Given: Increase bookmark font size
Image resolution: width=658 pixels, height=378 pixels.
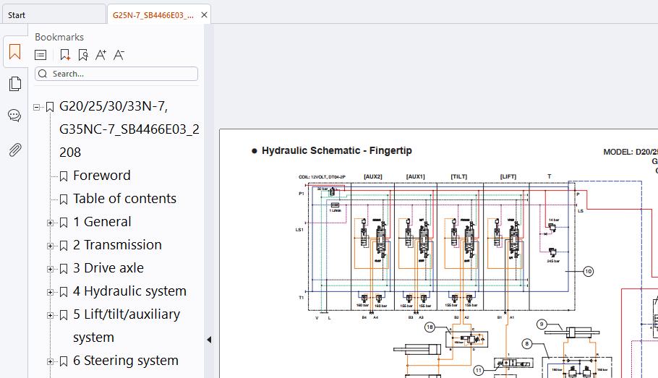Looking at the screenshot, I should pos(101,55).
